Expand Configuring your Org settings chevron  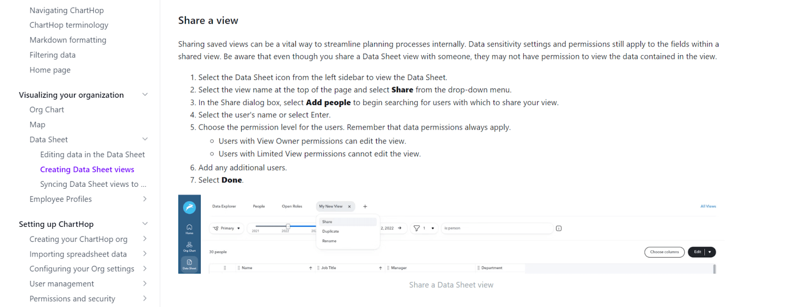tap(145, 269)
